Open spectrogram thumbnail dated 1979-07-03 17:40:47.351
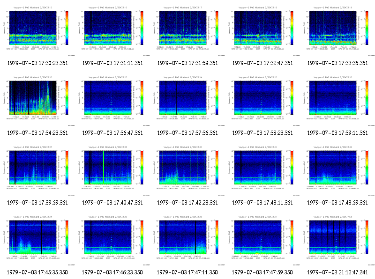Image resolution: width=375 pixels, height=279 pixels. [x=112, y=170]
